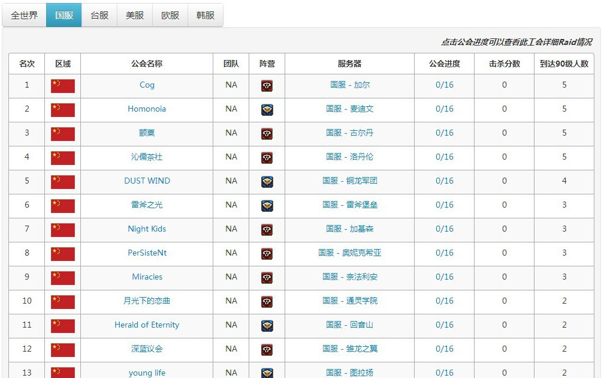Image resolution: width=607 pixels, height=378 pixels.
Task: Click DUST WIND's Alliance faction icon
Action: (267, 182)
